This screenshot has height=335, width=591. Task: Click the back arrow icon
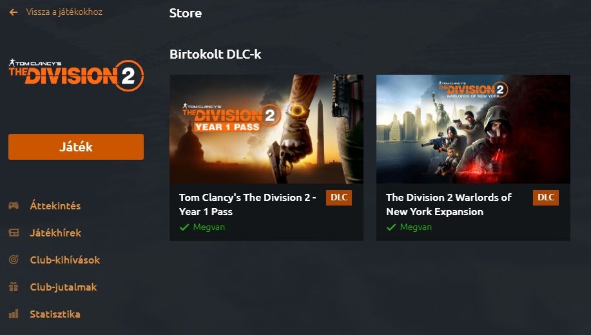pyautogui.click(x=13, y=12)
